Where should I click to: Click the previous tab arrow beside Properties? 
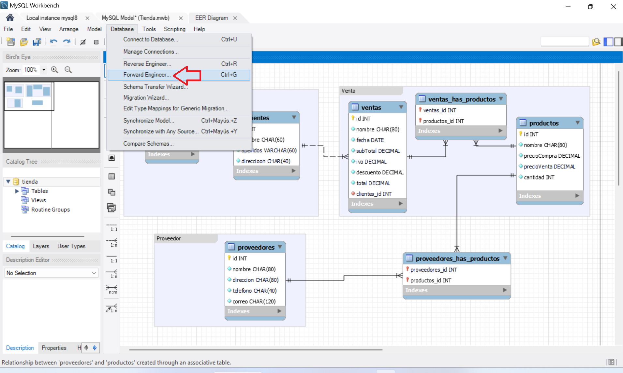point(86,348)
